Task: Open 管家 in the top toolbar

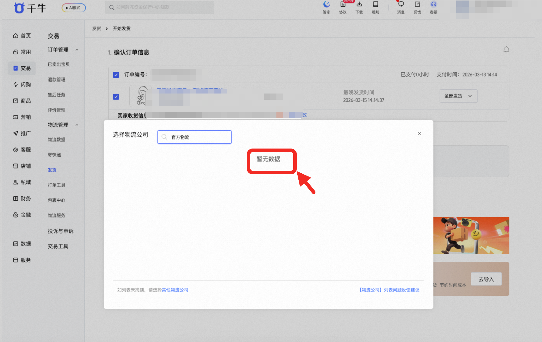Action: [327, 7]
